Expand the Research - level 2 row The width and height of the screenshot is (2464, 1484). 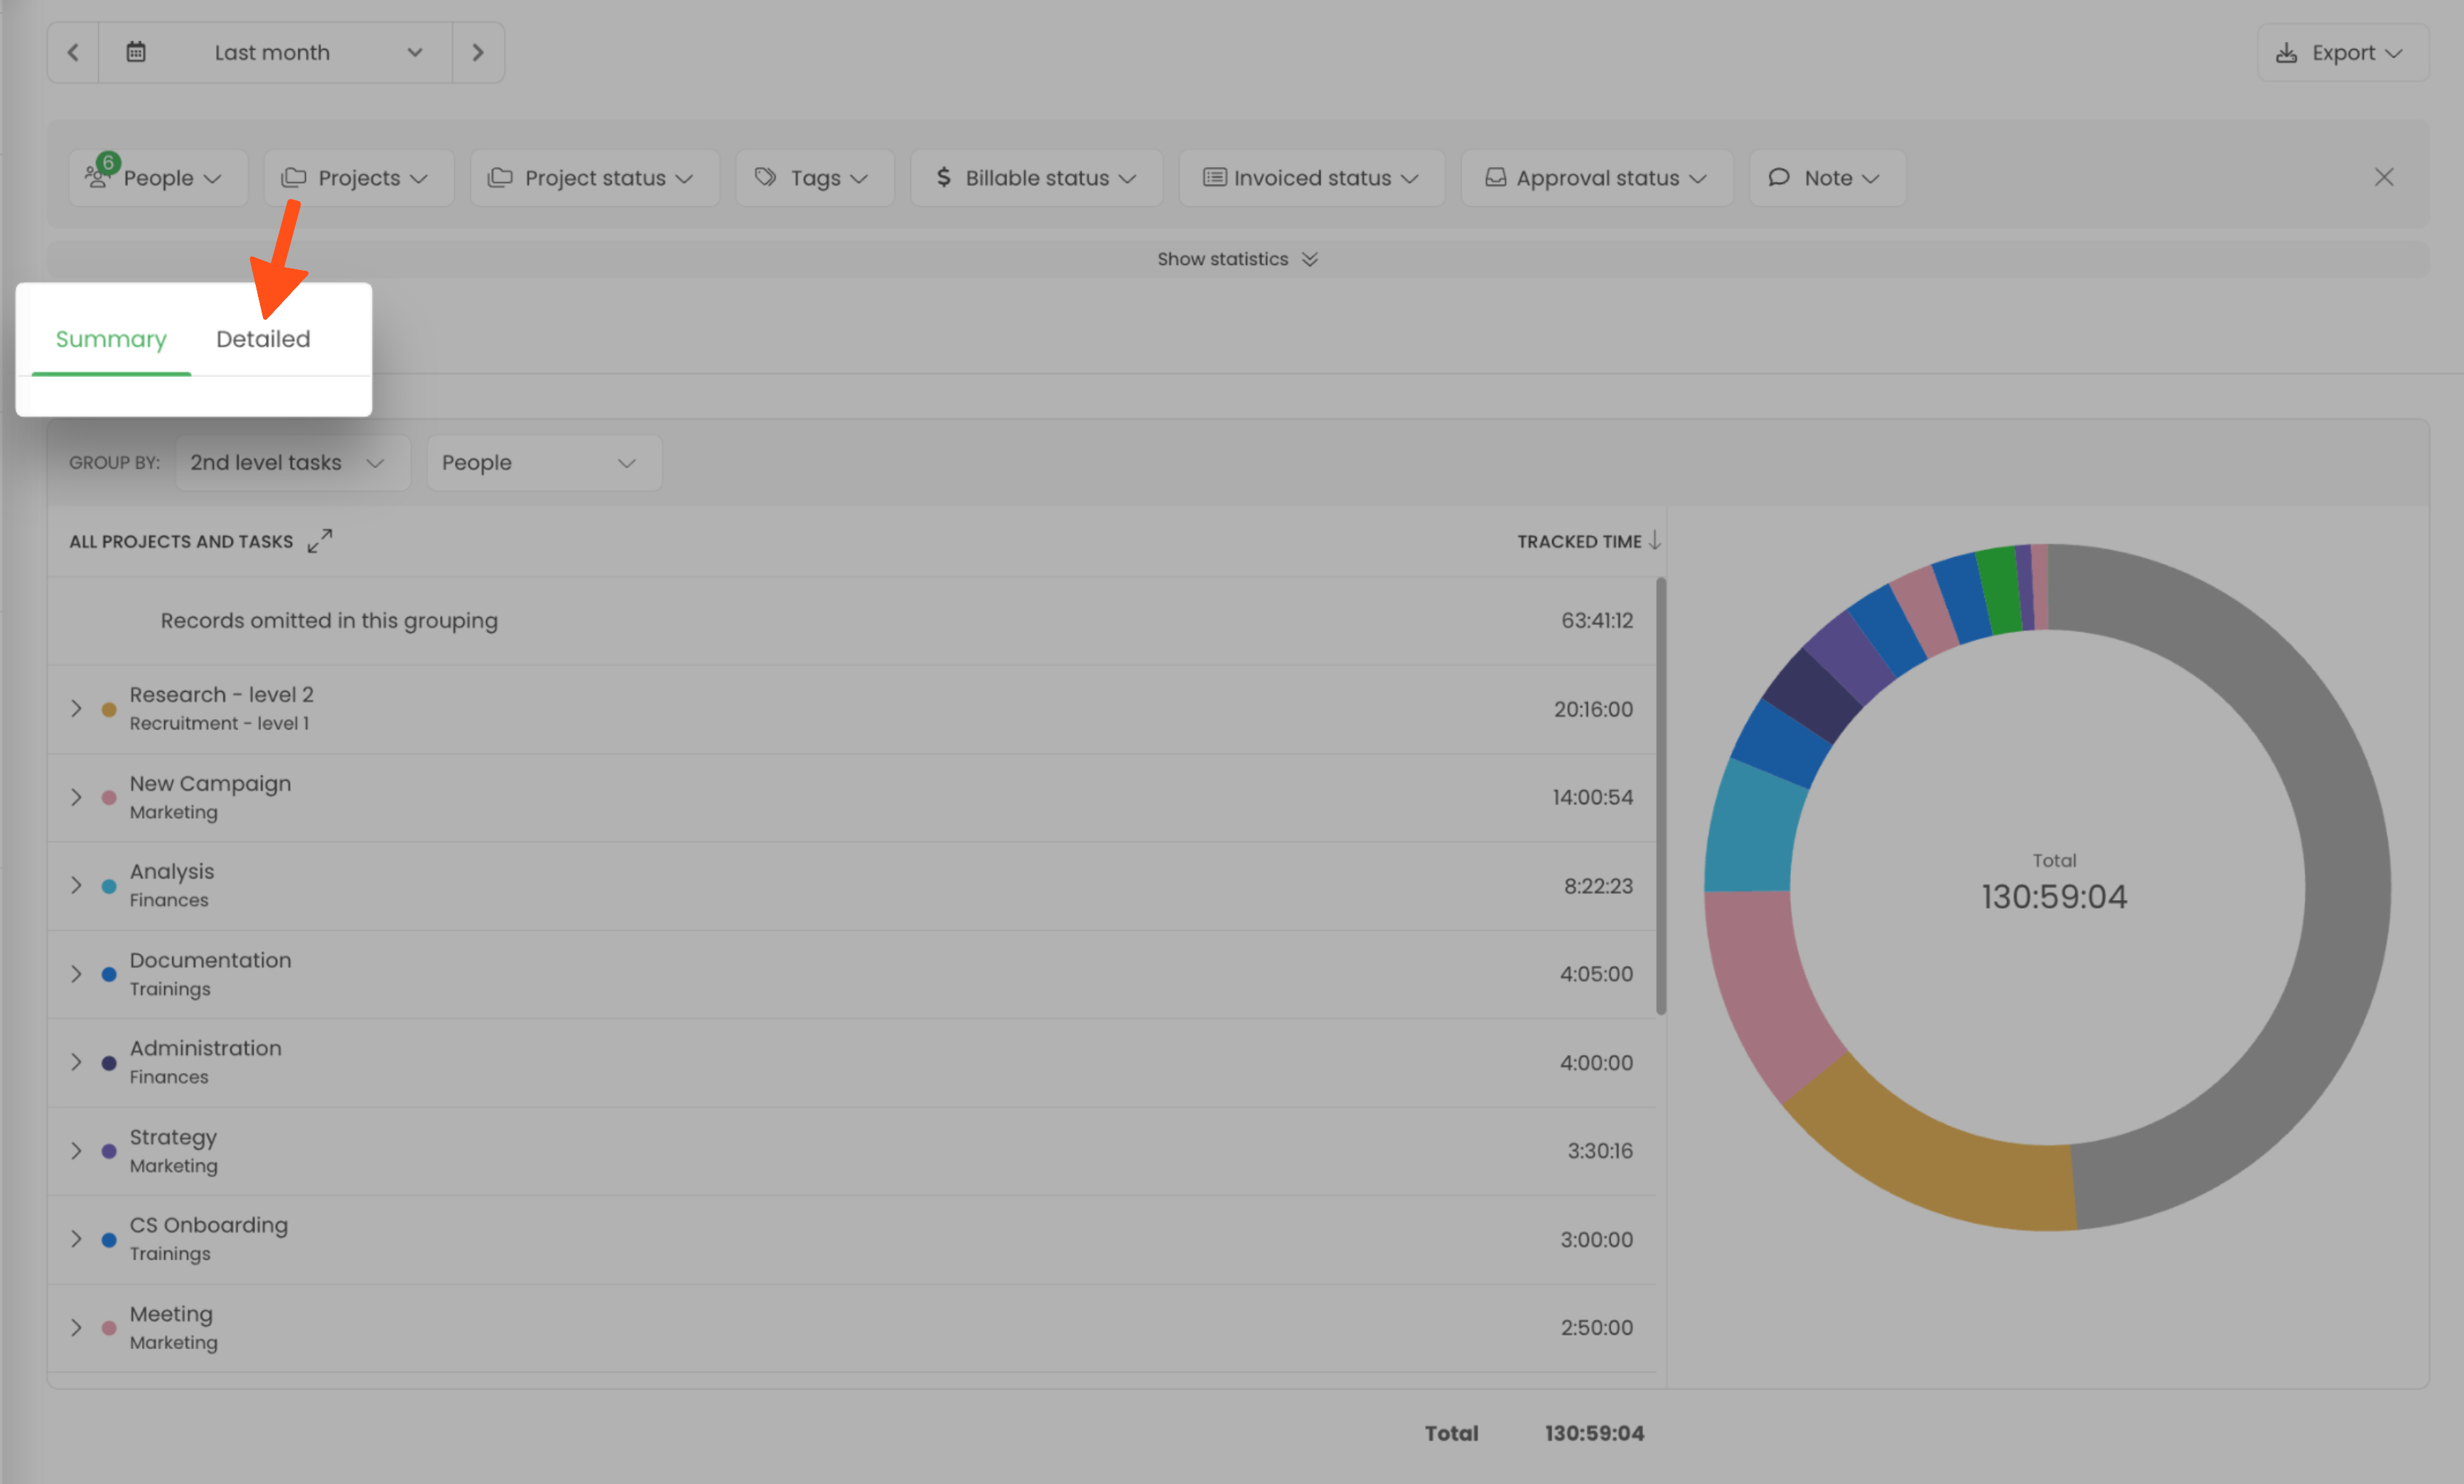point(76,708)
